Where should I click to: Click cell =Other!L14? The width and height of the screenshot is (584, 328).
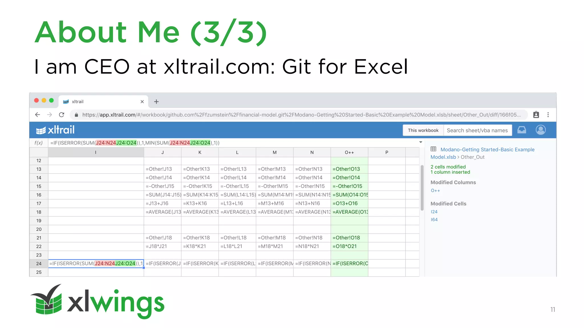pyautogui.click(x=237, y=178)
